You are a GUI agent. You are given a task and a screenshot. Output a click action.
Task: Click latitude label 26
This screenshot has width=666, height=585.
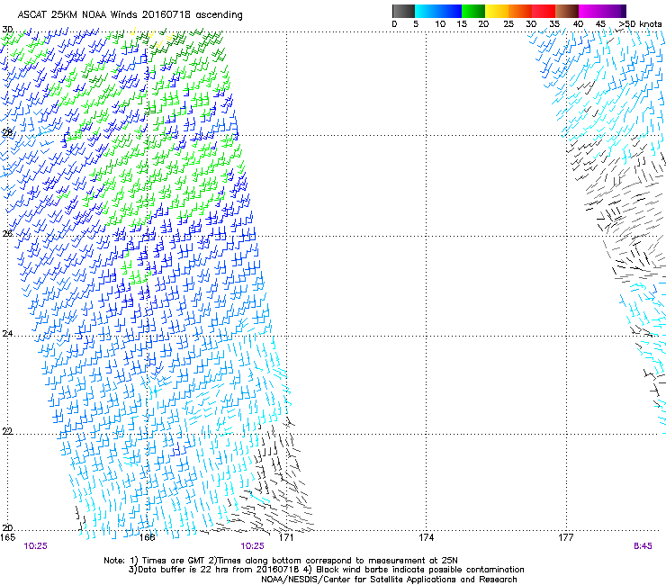click(7, 234)
